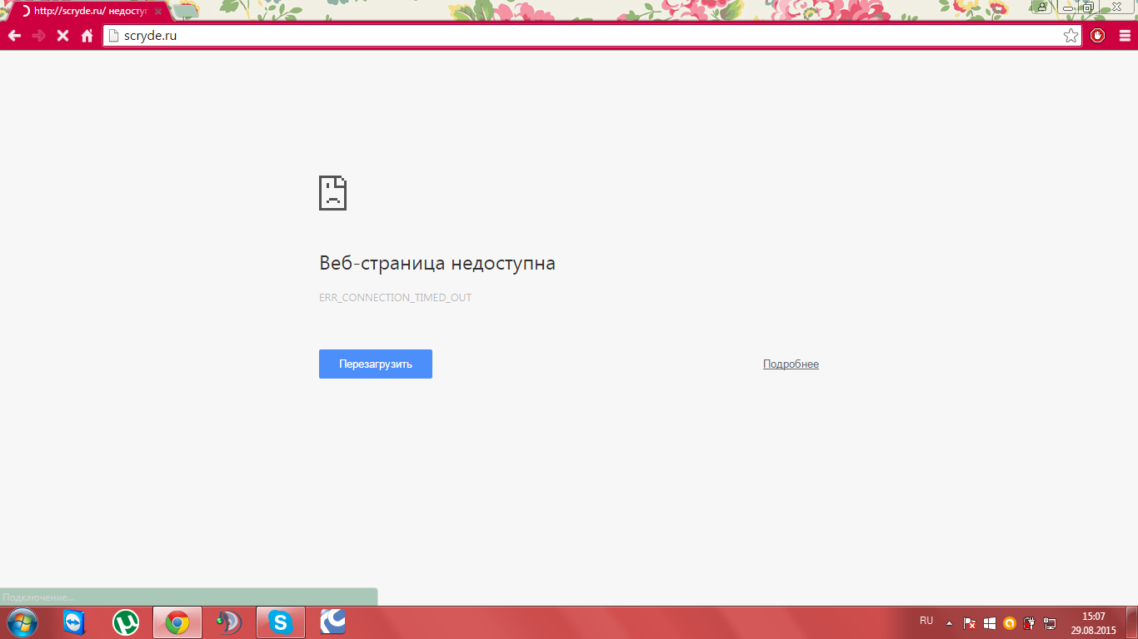Open the Подробнее details link
Screen dimensions: 1138x639
click(791, 364)
